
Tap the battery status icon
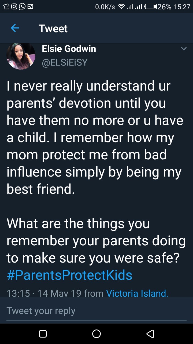point(151,7)
